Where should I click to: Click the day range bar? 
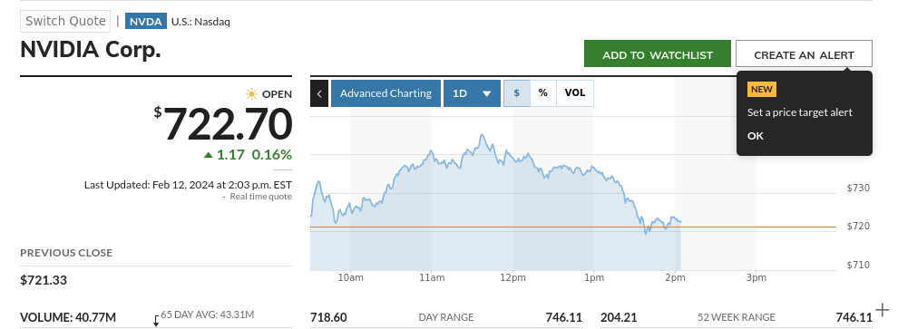[x=446, y=327]
